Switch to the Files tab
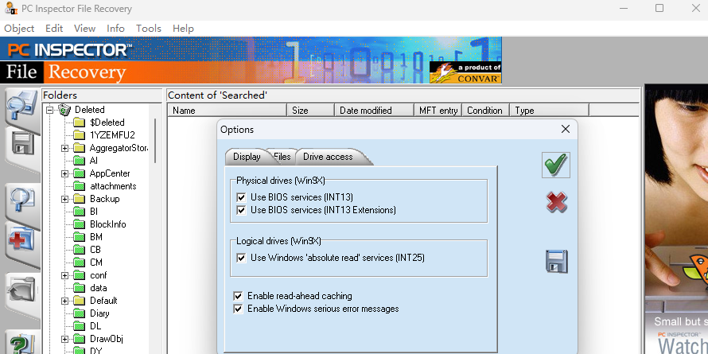The width and height of the screenshot is (708, 354). tap(282, 157)
